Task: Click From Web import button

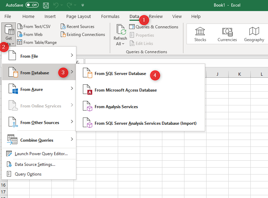Action: pyautogui.click(x=30, y=35)
